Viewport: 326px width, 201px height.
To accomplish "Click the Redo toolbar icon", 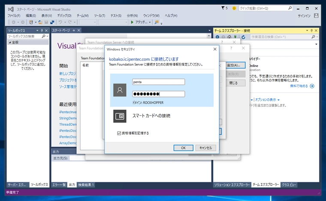I will [70, 22].
